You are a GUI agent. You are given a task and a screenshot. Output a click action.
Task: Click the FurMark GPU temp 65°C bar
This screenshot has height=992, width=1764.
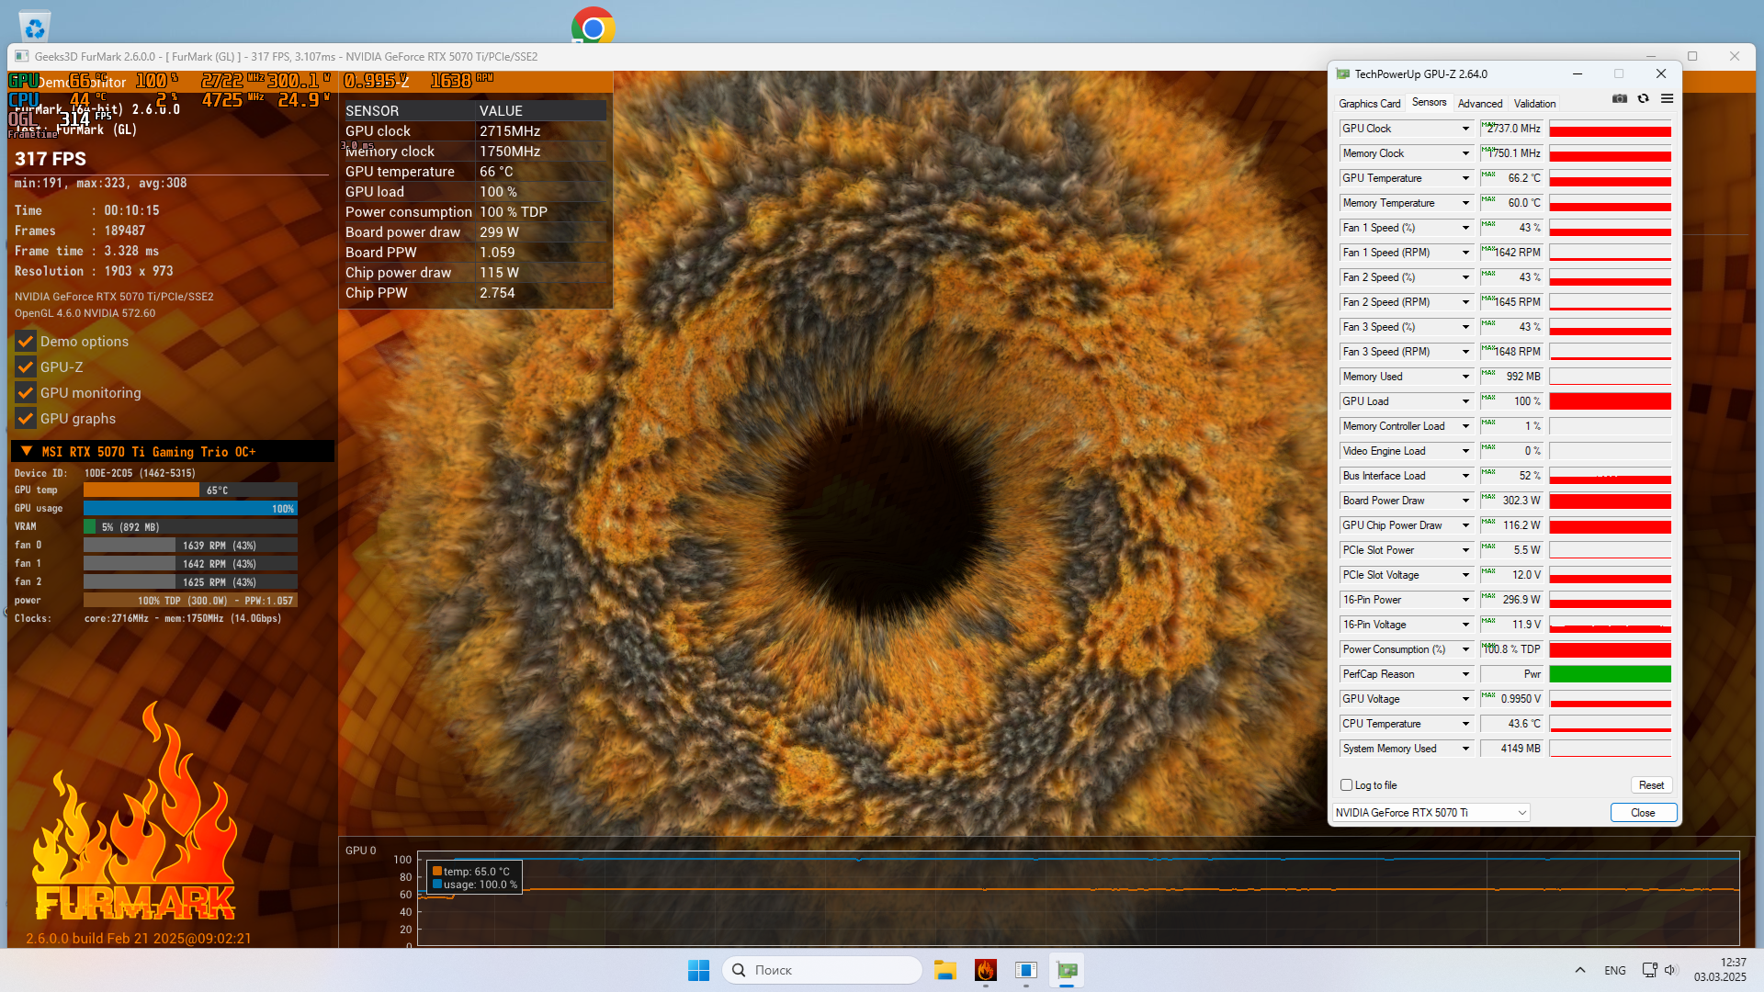pyautogui.click(x=190, y=490)
